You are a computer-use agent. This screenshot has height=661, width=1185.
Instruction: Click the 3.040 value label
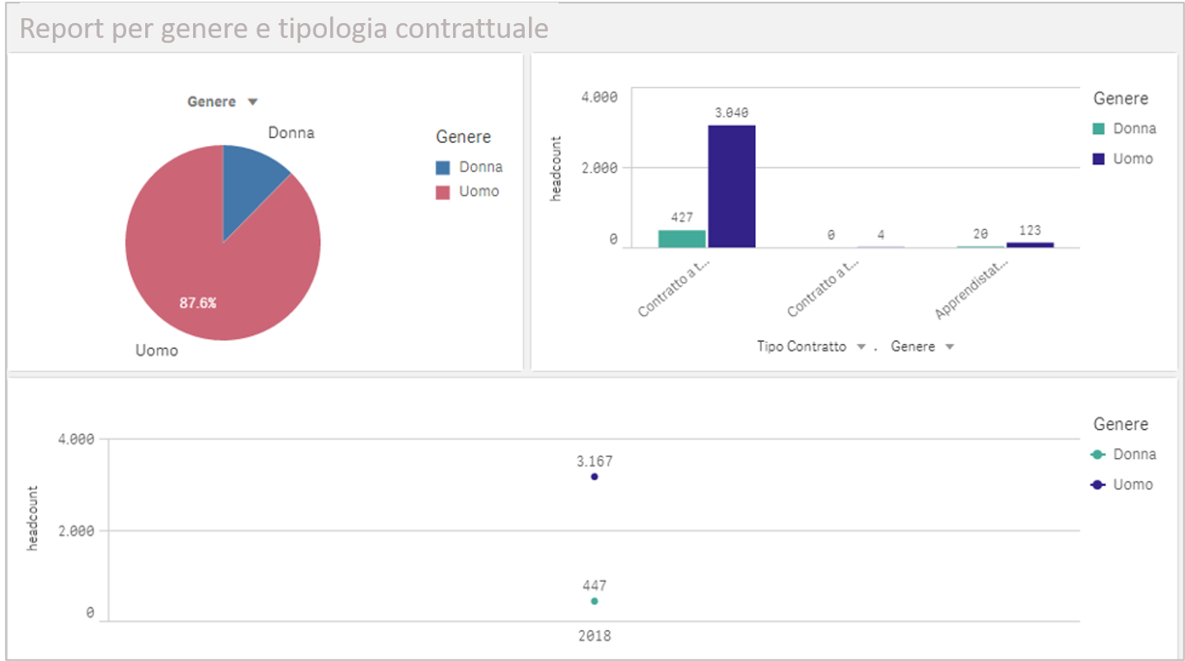732,113
